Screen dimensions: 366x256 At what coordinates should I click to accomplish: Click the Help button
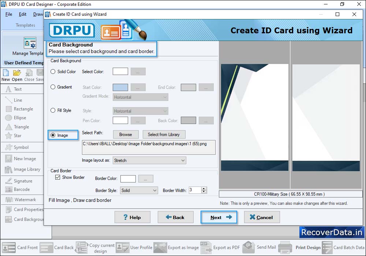132,217
